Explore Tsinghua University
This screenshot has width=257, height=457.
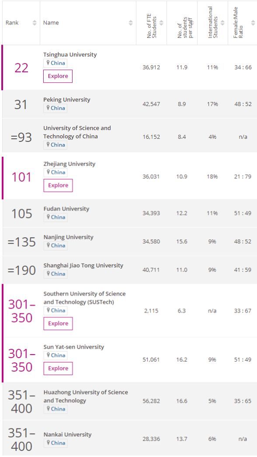(x=58, y=76)
